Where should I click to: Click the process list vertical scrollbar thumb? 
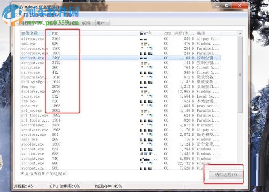coord(240,74)
